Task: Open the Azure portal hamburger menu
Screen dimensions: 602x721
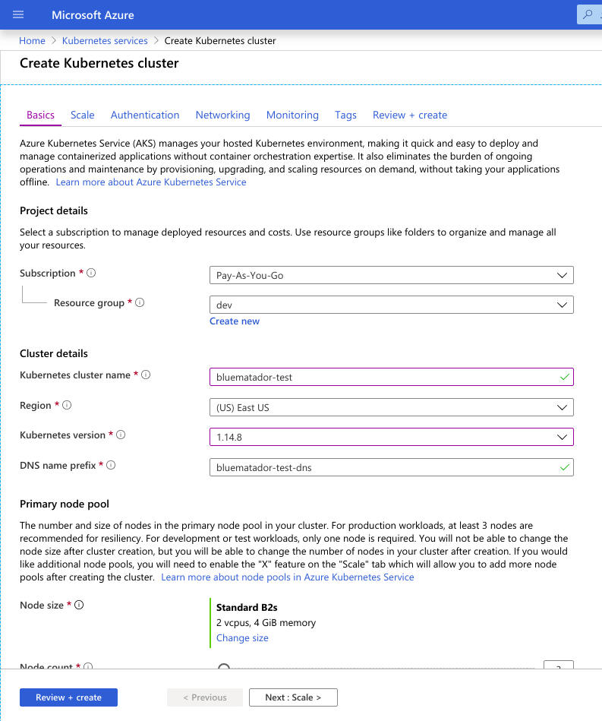Action: (x=17, y=14)
